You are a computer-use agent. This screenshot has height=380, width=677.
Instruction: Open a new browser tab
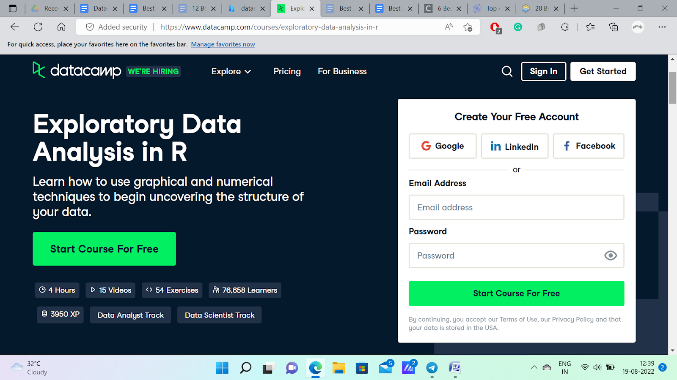(x=574, y=8)
